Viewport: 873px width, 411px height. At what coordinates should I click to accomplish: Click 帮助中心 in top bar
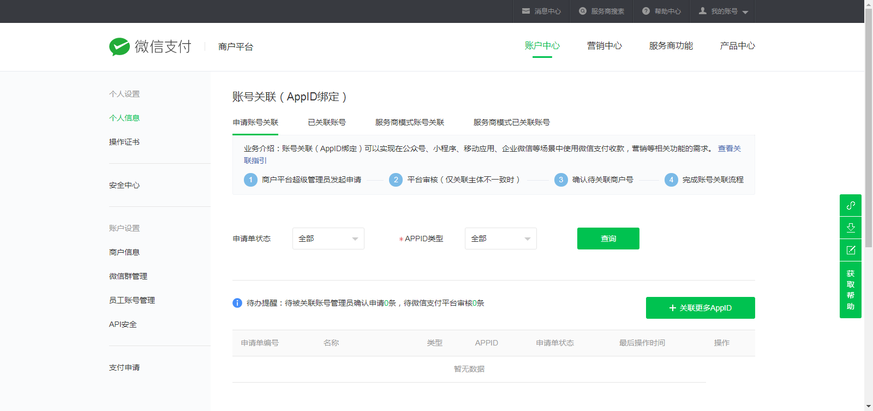pos(668,11)
